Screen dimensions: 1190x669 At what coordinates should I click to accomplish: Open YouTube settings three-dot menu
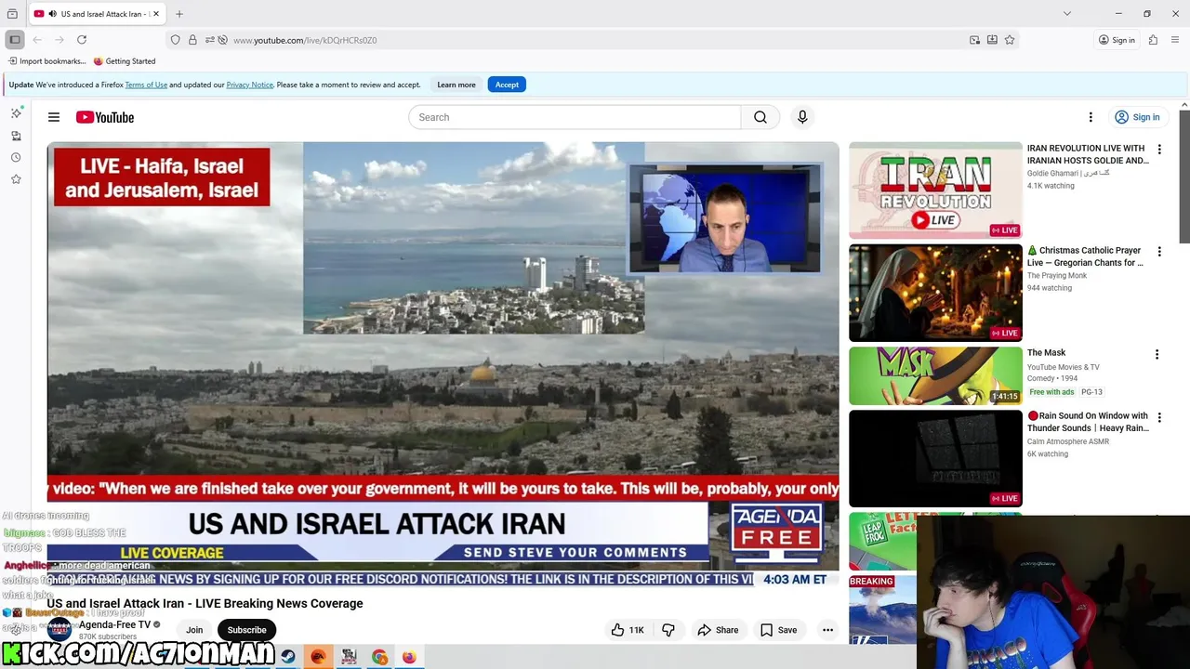(1091, 117)
